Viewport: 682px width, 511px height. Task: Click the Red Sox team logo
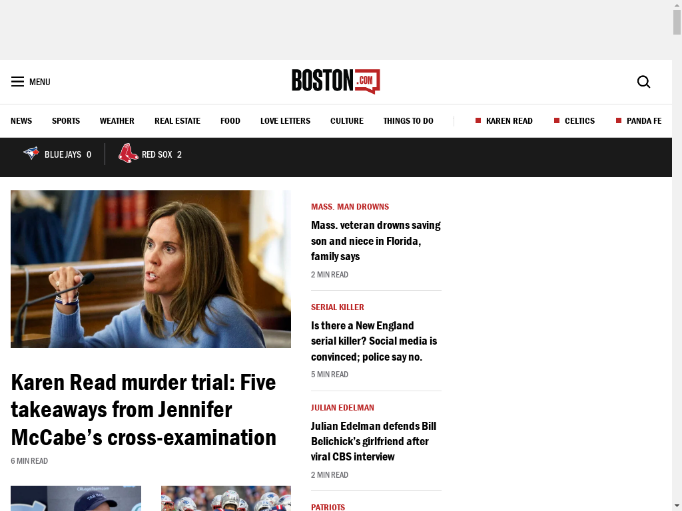[128, 154]
